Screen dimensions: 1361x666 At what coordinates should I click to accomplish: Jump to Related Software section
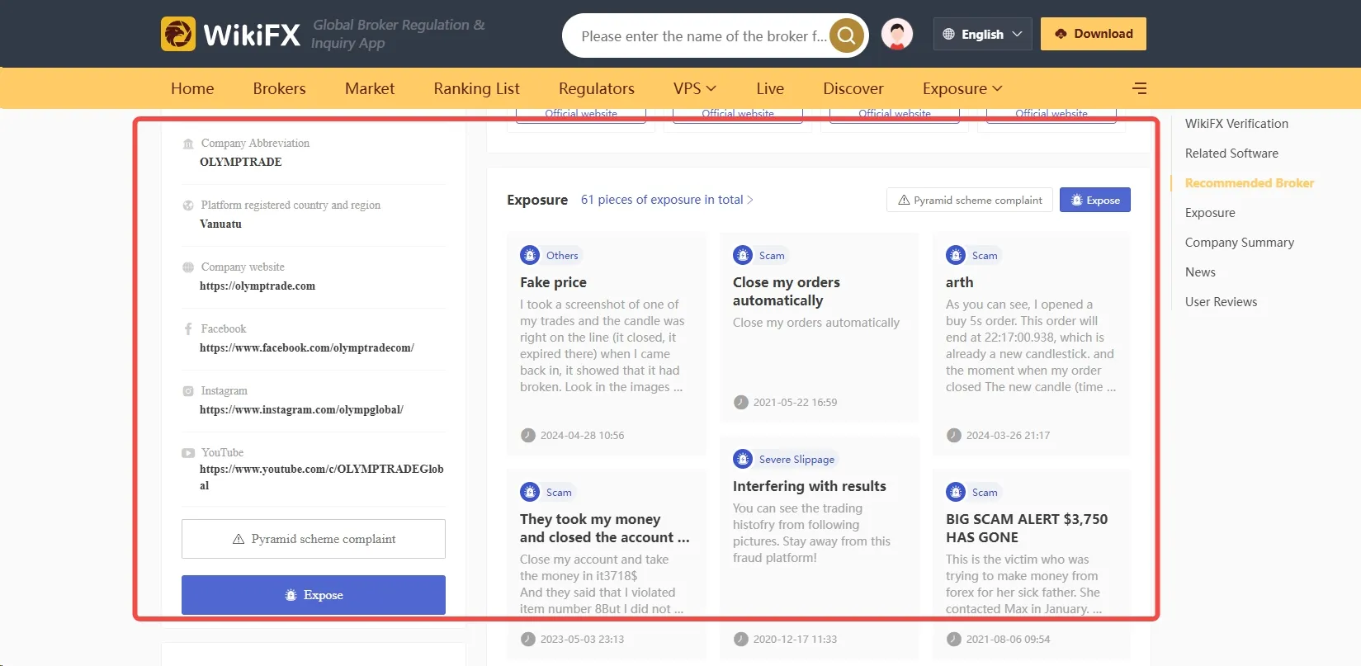point(1231,154)
